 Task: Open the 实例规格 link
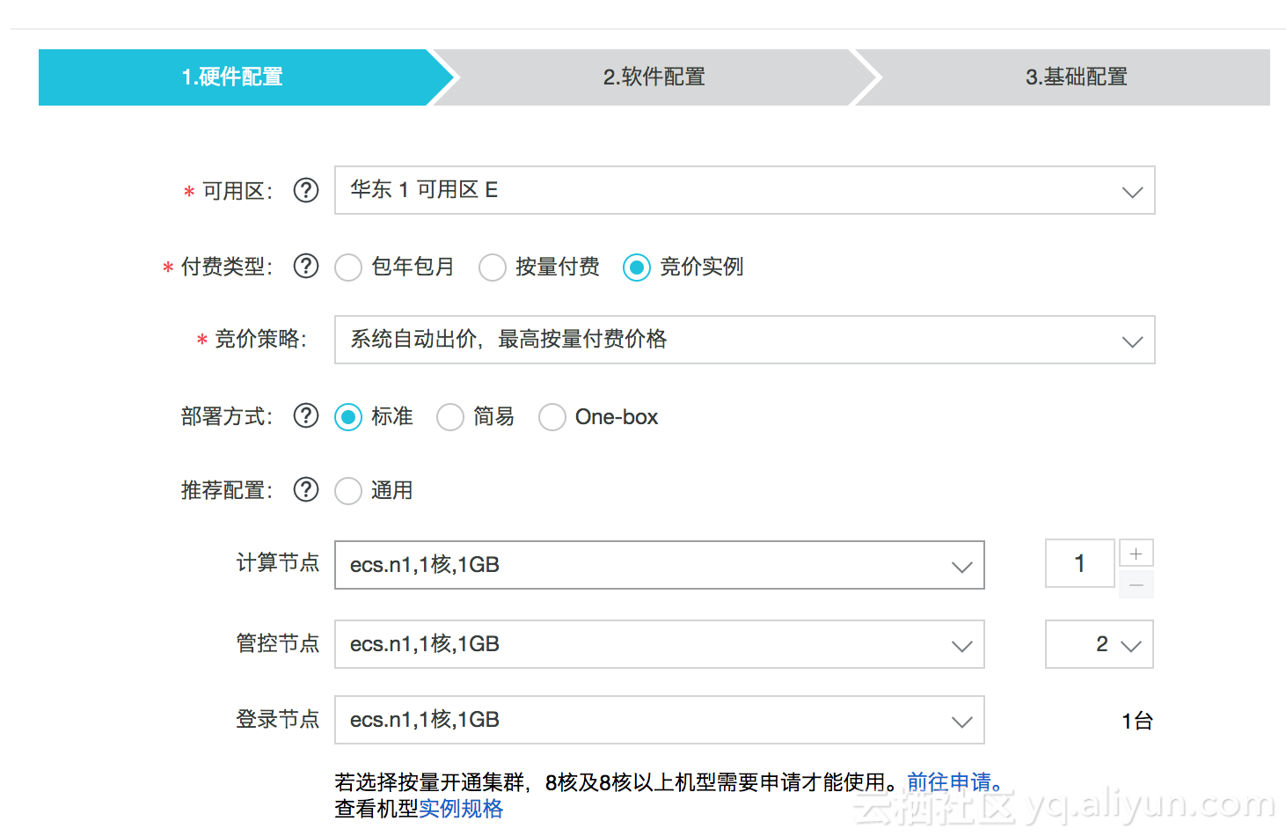[x=461, y=809]
